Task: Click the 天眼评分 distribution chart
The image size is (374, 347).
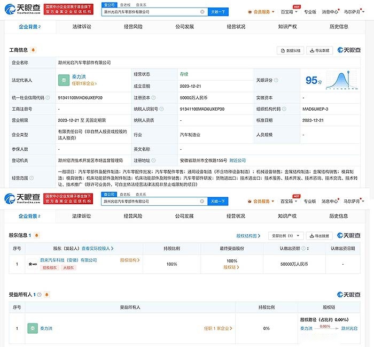Action: click(x=342, y=80)
